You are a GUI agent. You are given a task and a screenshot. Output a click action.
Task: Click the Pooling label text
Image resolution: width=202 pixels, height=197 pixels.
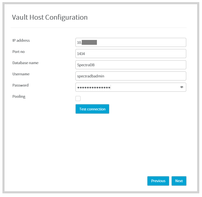pyautogui.click(x=19, y=97)
